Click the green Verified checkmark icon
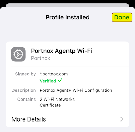 (60, 81)
